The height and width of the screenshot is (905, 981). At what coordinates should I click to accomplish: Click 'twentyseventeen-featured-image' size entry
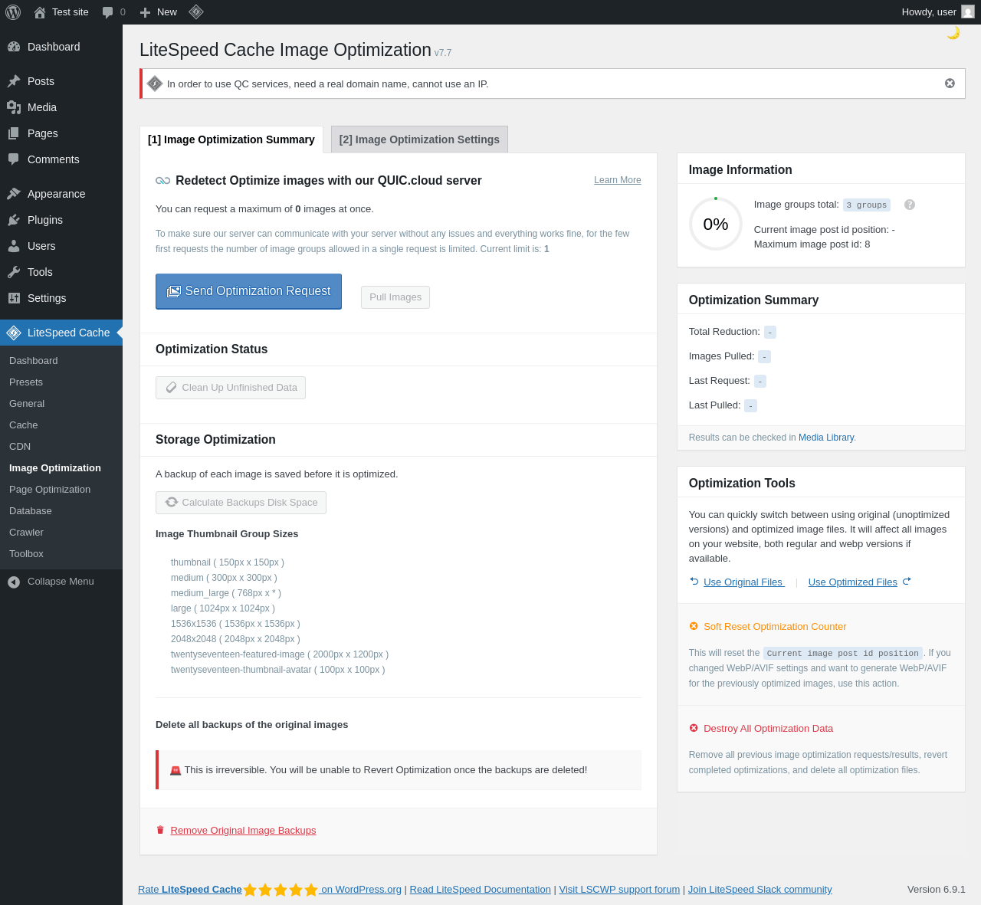(x=280, y=654)
